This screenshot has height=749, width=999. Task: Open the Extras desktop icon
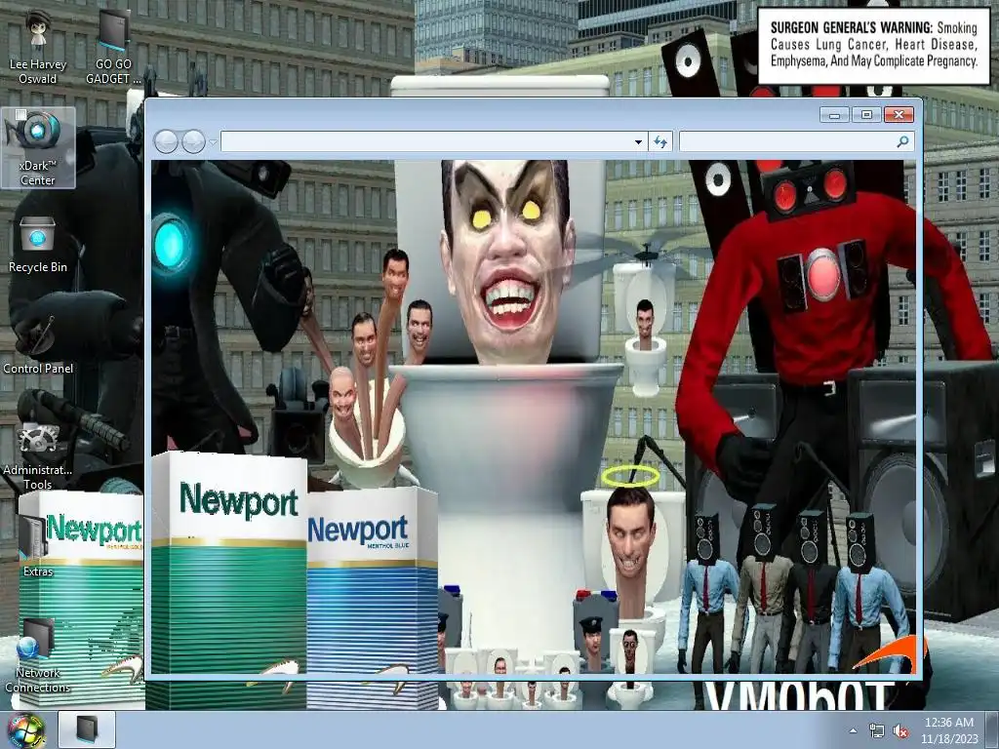38,546
